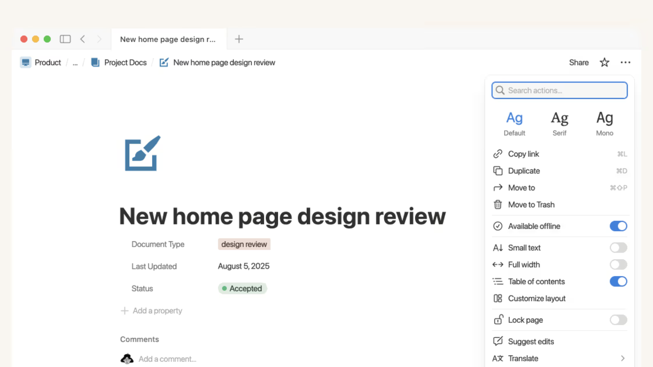The image size is (653, 367).
Task: Go back with the left arrow icon
Action: 83,39
